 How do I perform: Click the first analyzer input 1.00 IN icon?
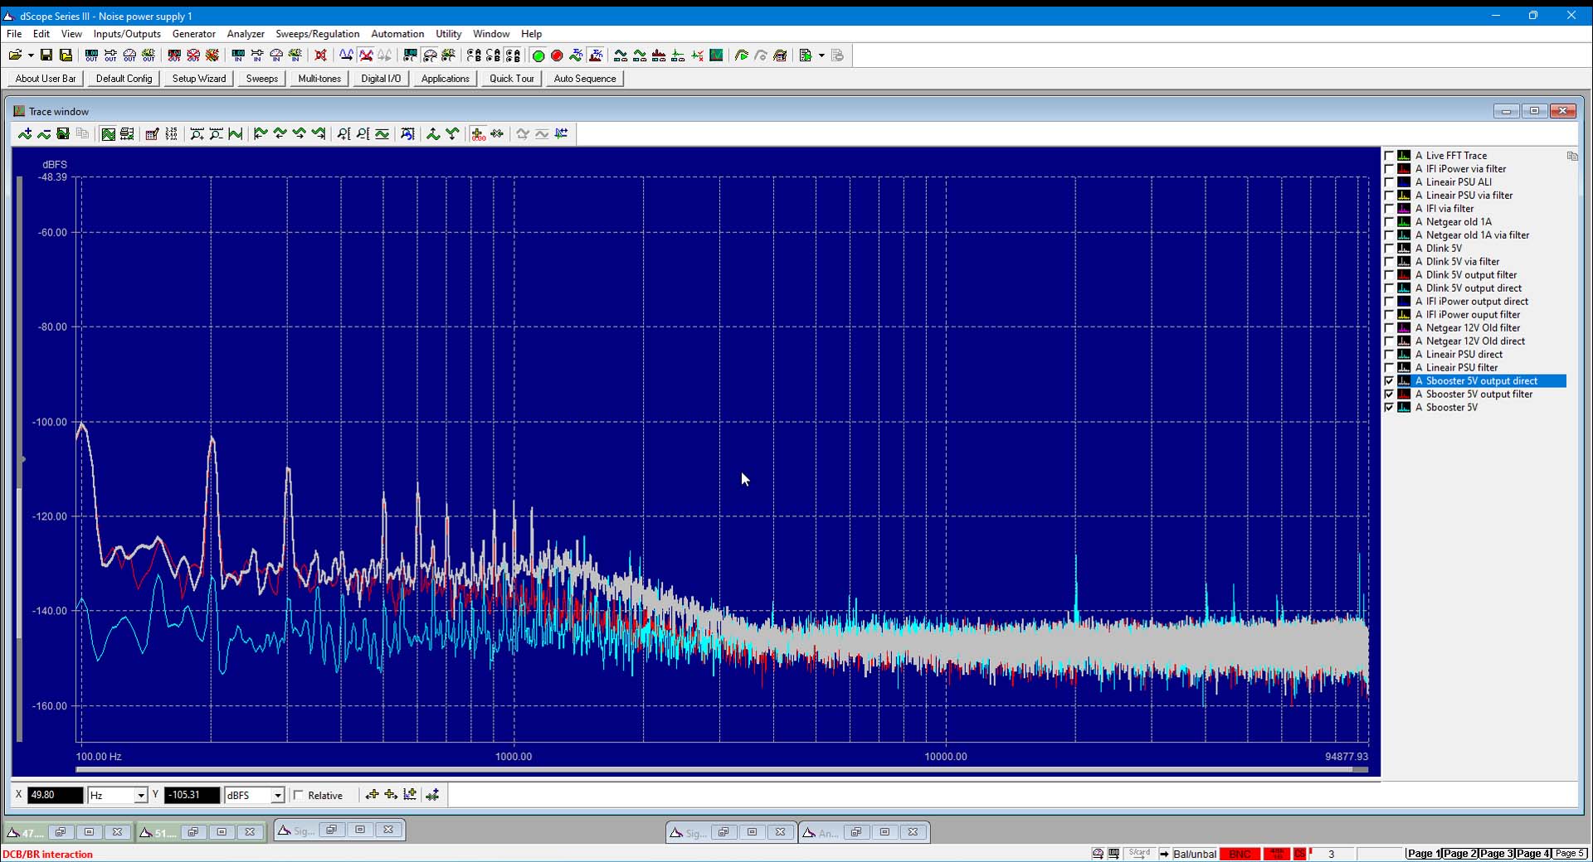pos(238,56)
